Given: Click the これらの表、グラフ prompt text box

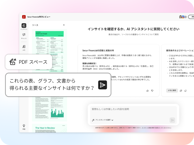Looking at the screenshot, I should 58,85.
